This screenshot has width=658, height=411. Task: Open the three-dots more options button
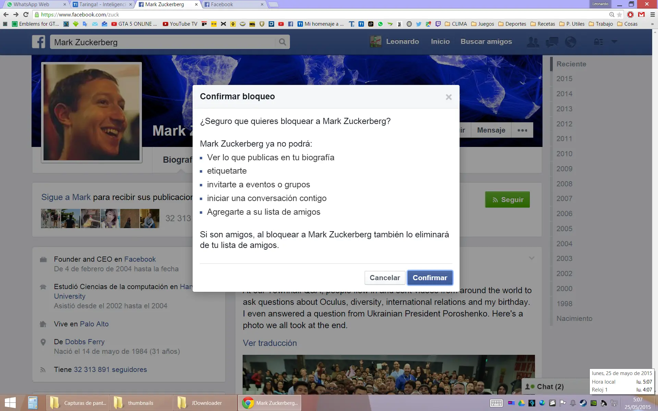tap(522, 130)
